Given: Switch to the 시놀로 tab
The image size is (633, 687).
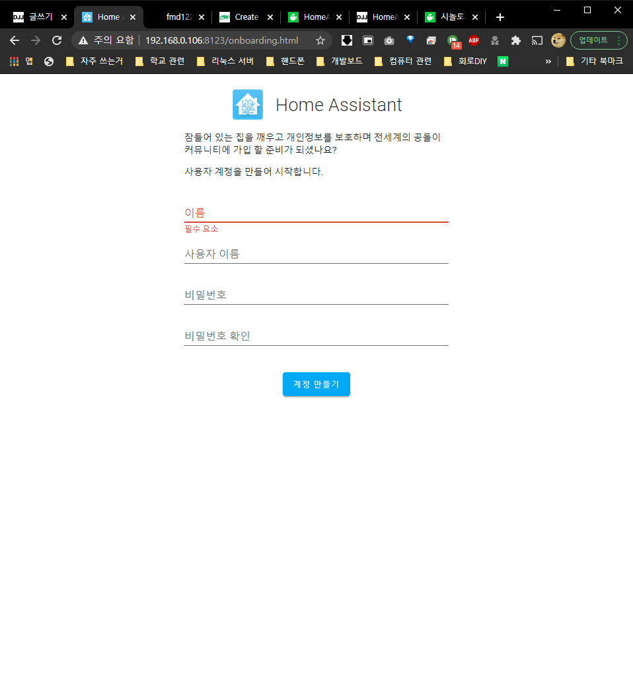Looking at the screenshot, I should 452,17.
